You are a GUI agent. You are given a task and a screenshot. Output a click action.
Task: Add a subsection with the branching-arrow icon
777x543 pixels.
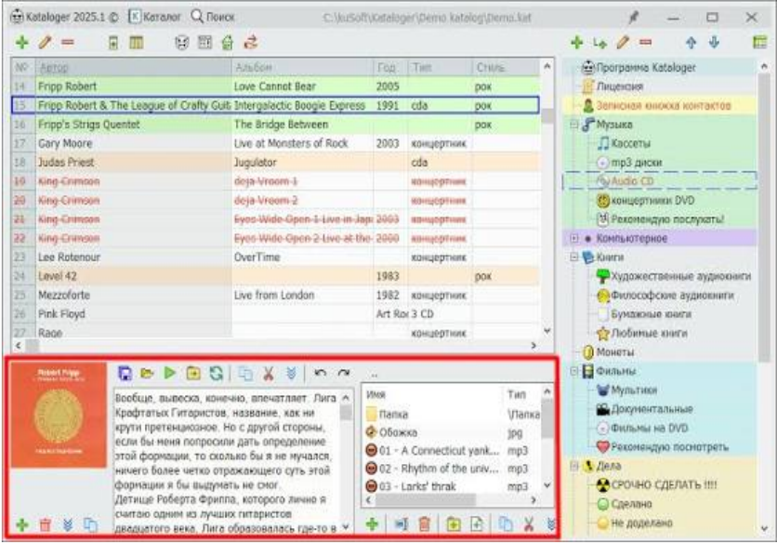pyautogui.click(x=599, y=44)
